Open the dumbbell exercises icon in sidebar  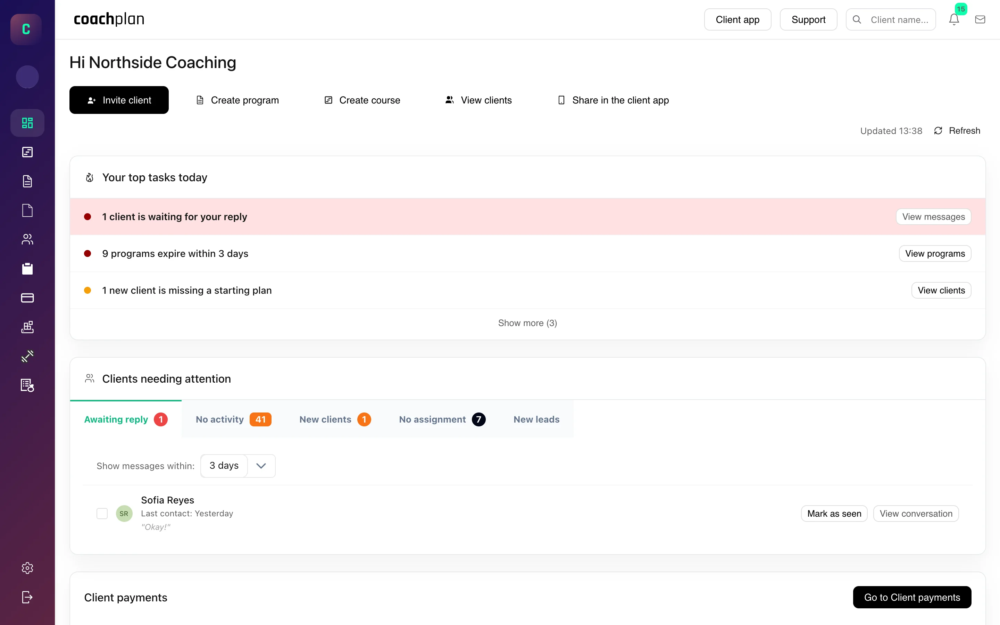(27, 356)
